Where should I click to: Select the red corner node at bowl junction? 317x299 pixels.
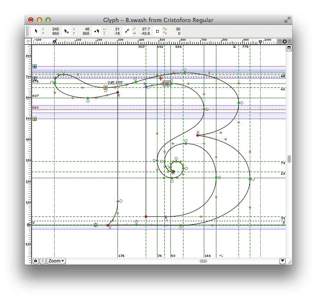point(197,135)
